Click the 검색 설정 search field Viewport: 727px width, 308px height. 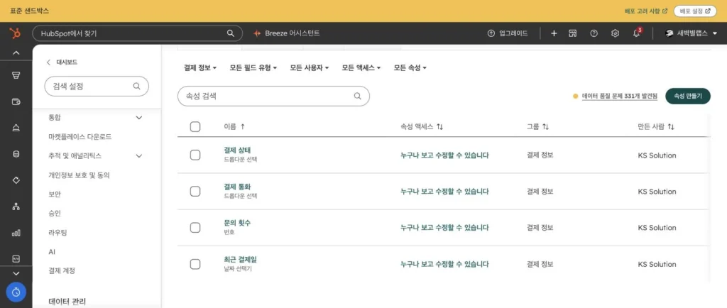(97, 86)
